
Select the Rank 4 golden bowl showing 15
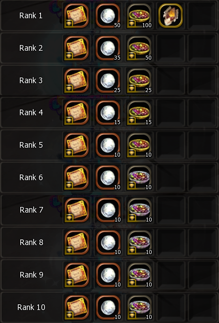click(140, 113)
